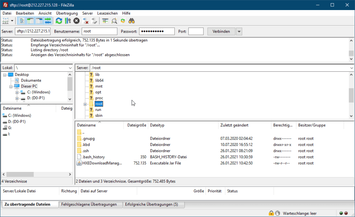Viewport: 355px width, 217px height.
Task: Click the speed limit gauge icon
Action: (278, 213)
